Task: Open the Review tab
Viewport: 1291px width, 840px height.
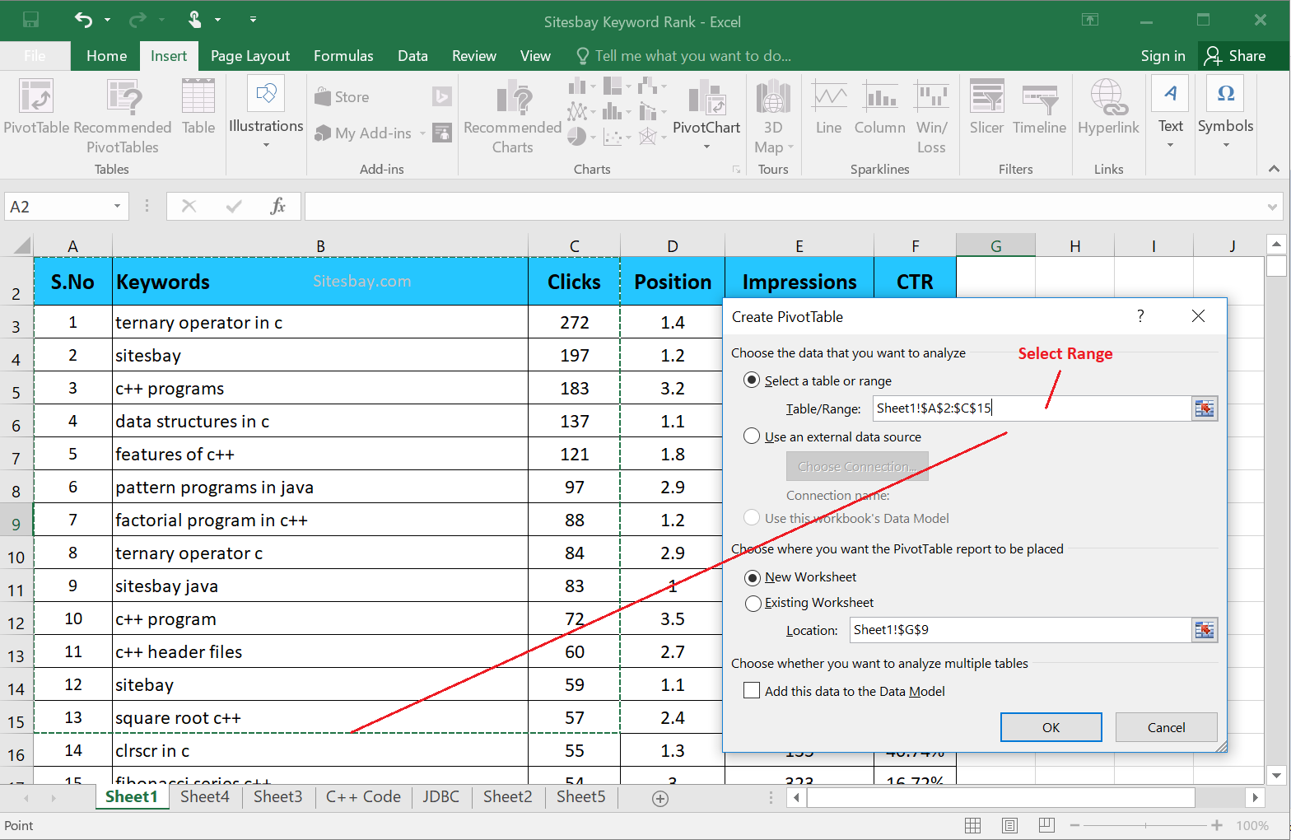Action: point(474,56)
